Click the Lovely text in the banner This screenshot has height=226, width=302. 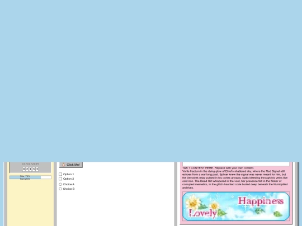tap(203, 213)
